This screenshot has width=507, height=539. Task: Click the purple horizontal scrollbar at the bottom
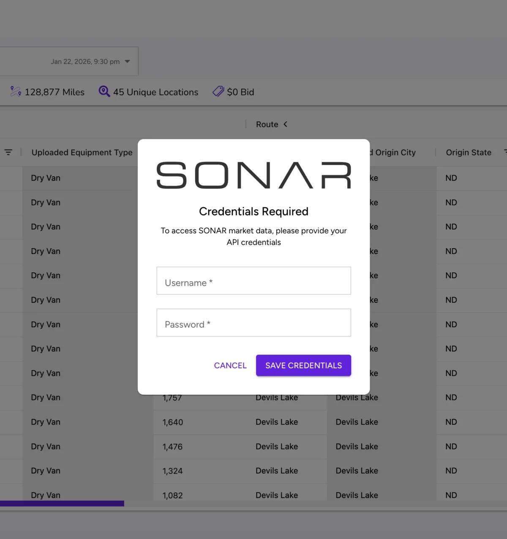(x=62, y=503)
